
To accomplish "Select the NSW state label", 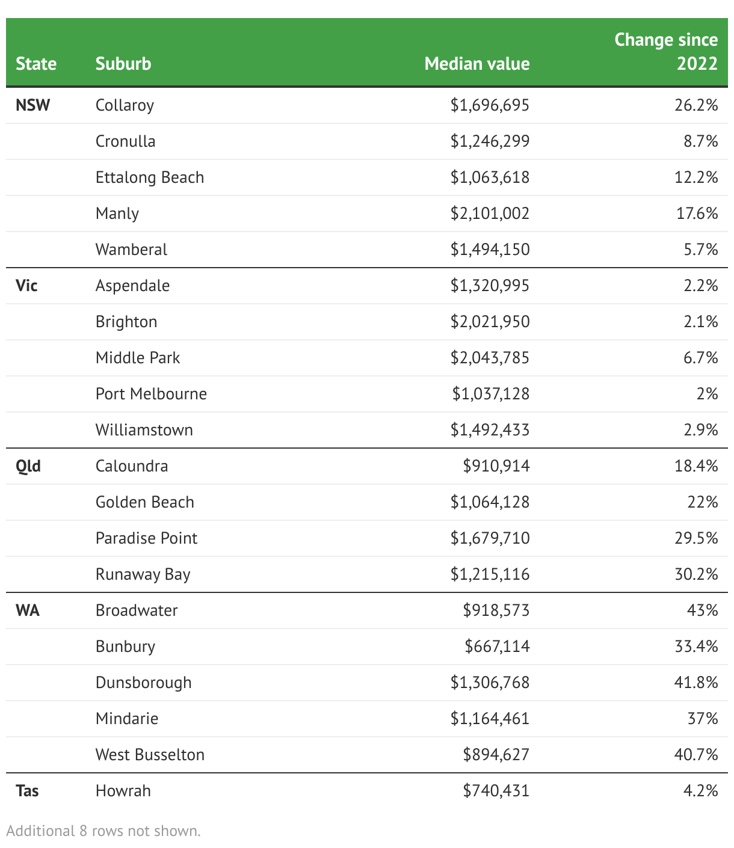I will pyautogui.click(x=33, y=105).
